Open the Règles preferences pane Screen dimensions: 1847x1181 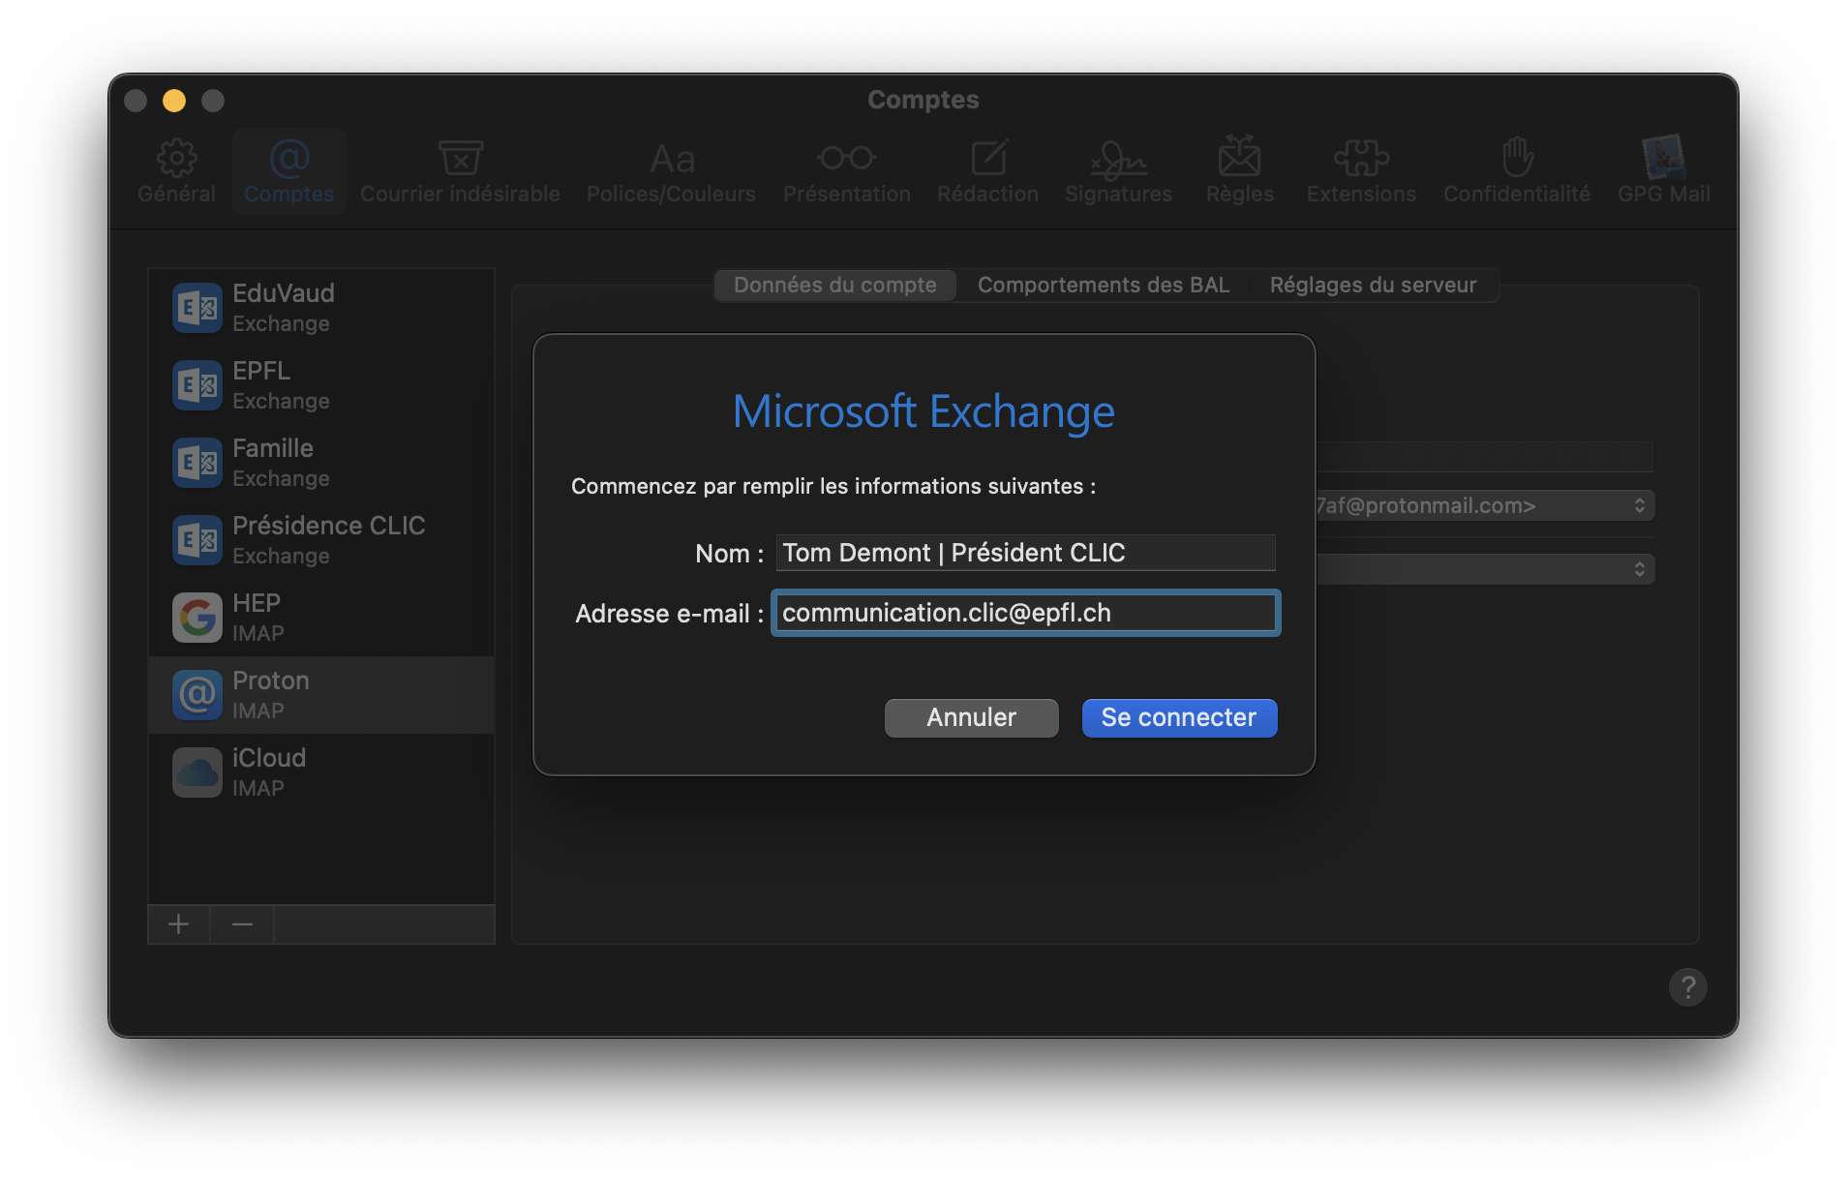[1239, 171]
